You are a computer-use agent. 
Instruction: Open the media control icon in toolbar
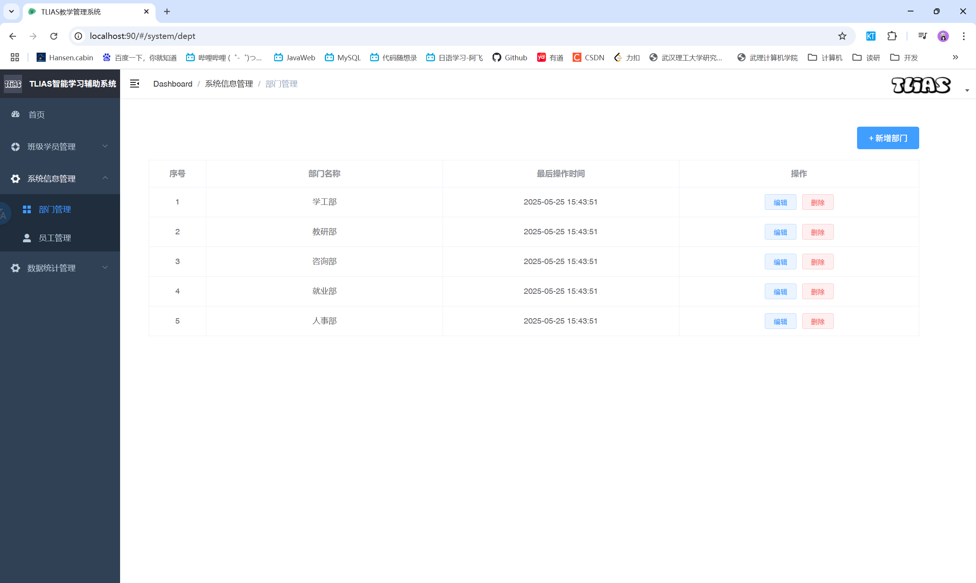(x=922, y=36)
